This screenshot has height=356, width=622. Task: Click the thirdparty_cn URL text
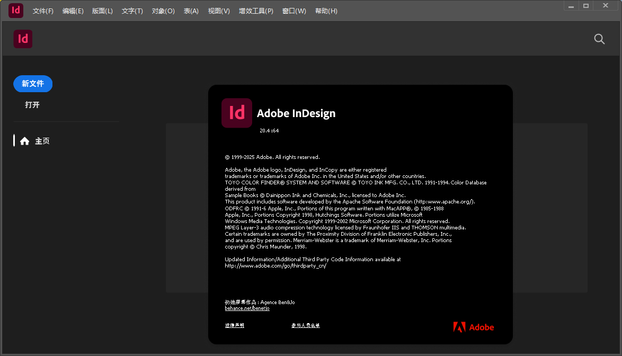click(x=276, y=266)
